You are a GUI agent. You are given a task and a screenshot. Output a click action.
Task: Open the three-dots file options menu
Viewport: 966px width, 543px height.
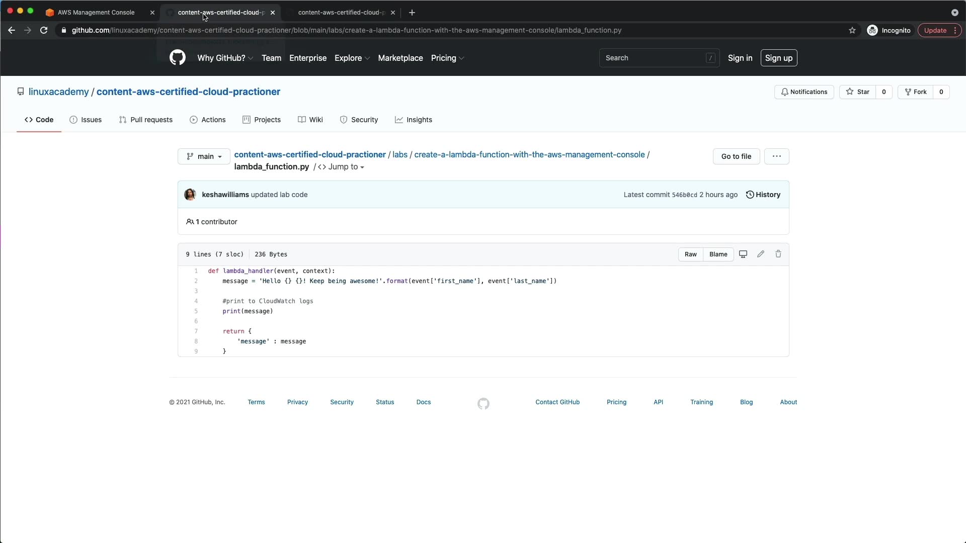point(776,156)
